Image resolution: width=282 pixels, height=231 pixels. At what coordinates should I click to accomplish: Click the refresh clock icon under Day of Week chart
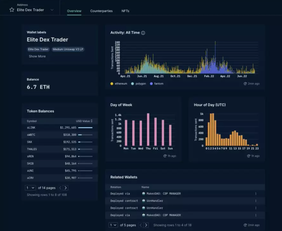[x=165, y=156]
